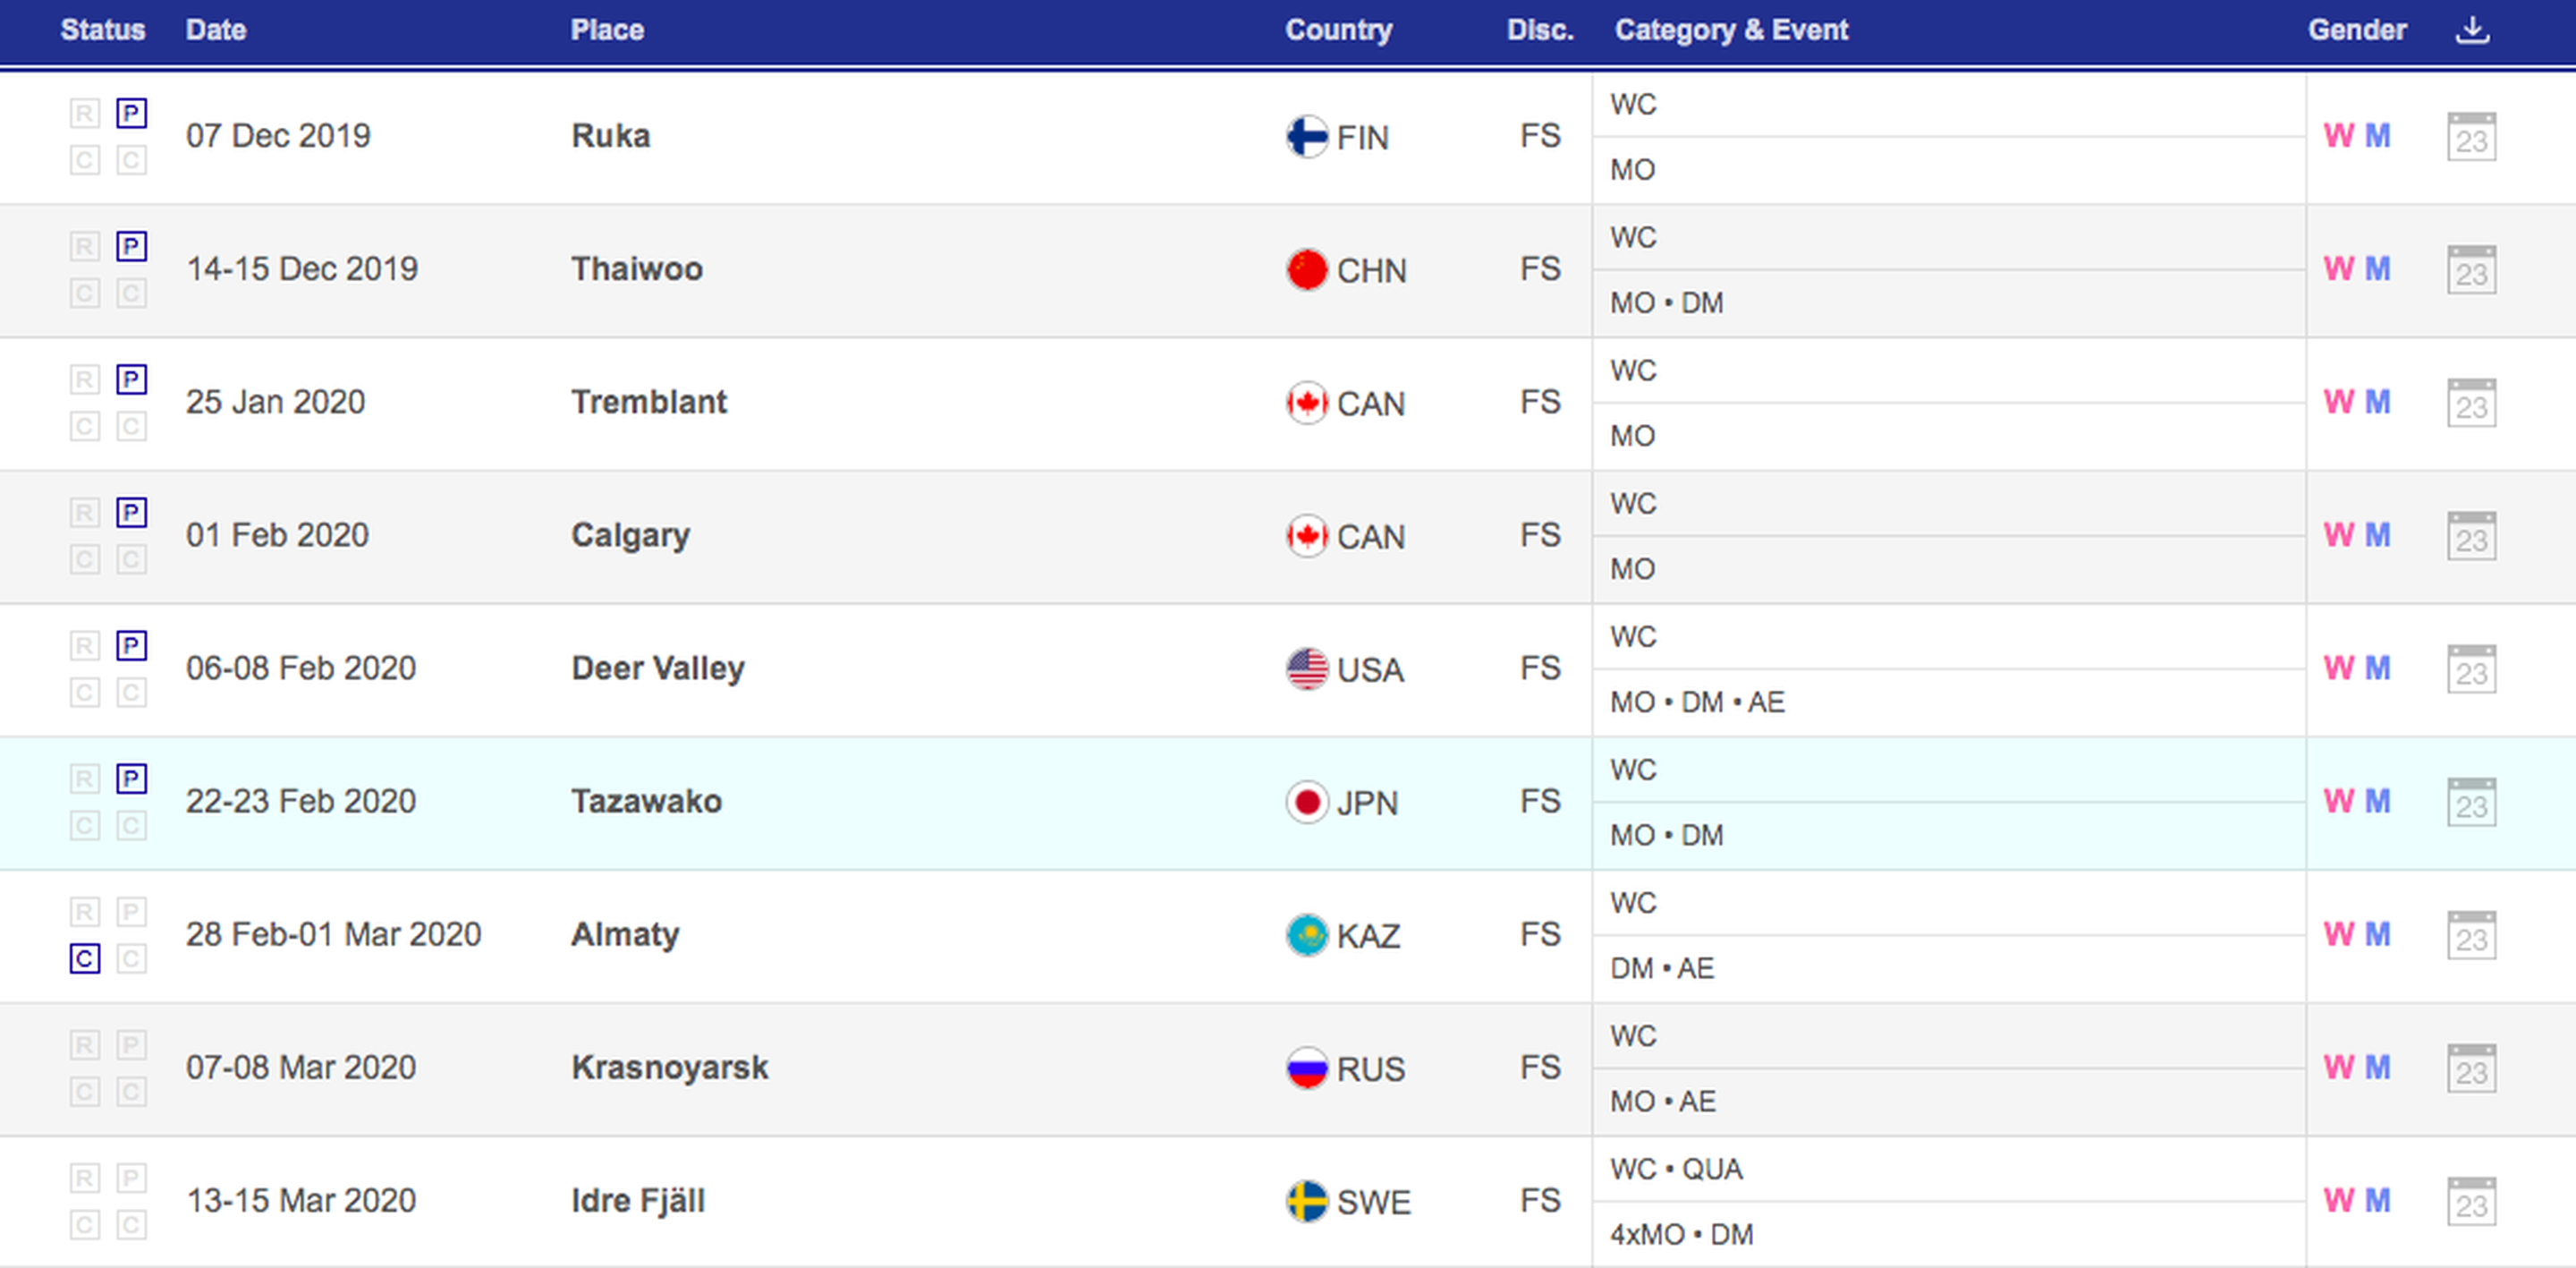Sort by the Country column header

tap(1337, 30)
